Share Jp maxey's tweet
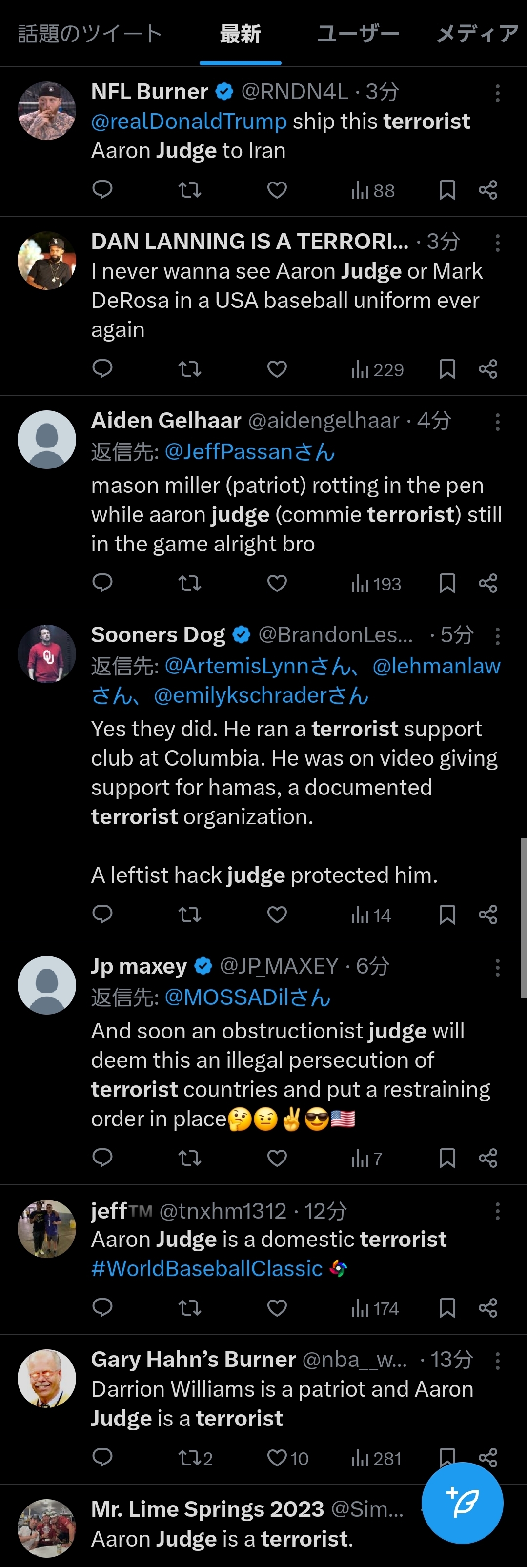The width and height of the screenshot is (527, 1567). 488,1158
